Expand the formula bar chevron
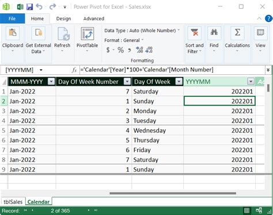Viewport: 273px width, 215px height. (x=268, y=70)
